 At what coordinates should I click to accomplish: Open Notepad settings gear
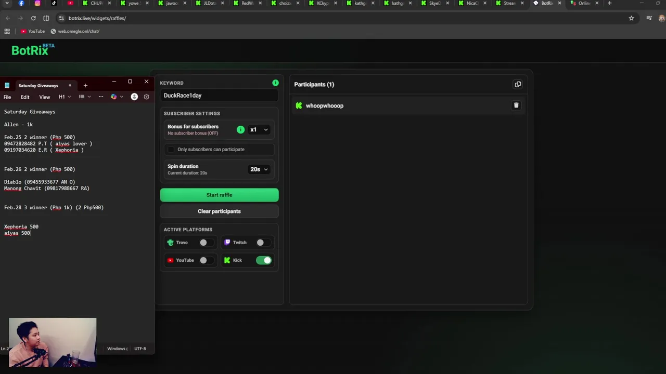click(146, 97)
